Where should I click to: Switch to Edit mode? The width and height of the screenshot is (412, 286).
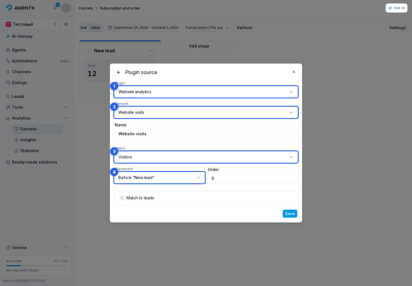point(84,28)
